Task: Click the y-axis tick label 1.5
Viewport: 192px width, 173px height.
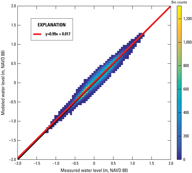Action: (11, 25)
